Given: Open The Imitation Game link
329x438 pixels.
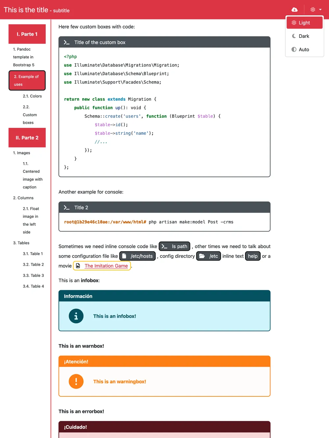Looking at the screenshot, I should click(106, 266).
